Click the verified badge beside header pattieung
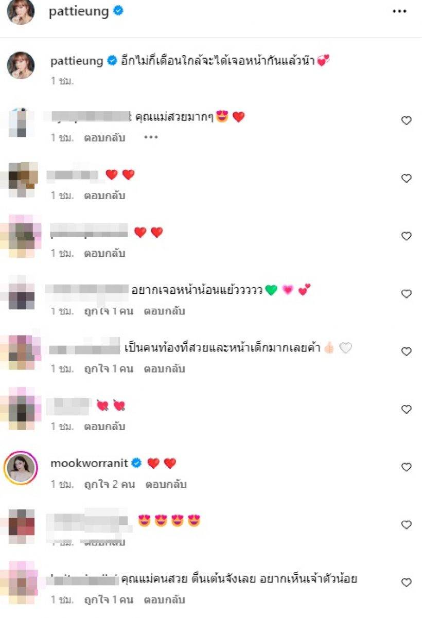 coord(118,11)
